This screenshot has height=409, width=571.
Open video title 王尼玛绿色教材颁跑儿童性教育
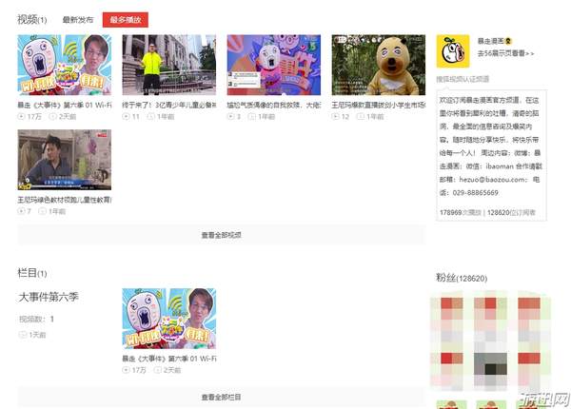65,200
